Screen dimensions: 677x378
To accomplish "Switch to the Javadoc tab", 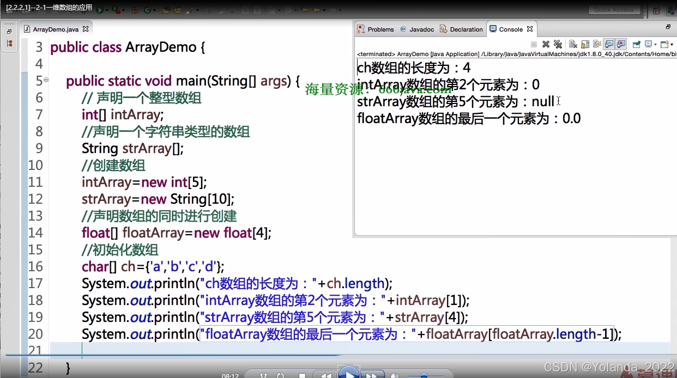I will pos(417,29).
